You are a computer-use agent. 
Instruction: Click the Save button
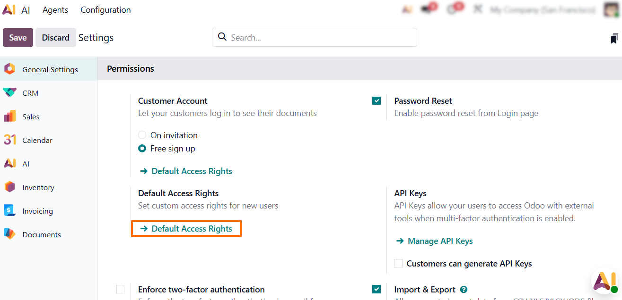18,38
